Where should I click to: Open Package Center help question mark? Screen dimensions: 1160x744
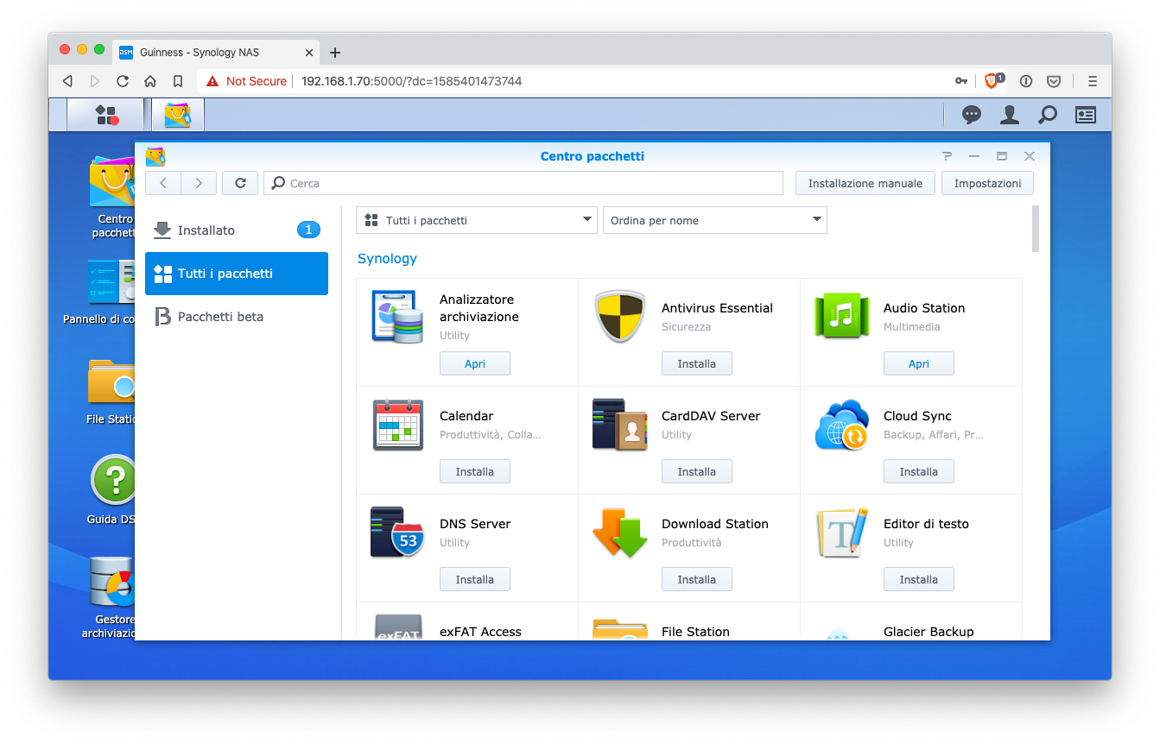pyautogui.click(x=948, y=156)
